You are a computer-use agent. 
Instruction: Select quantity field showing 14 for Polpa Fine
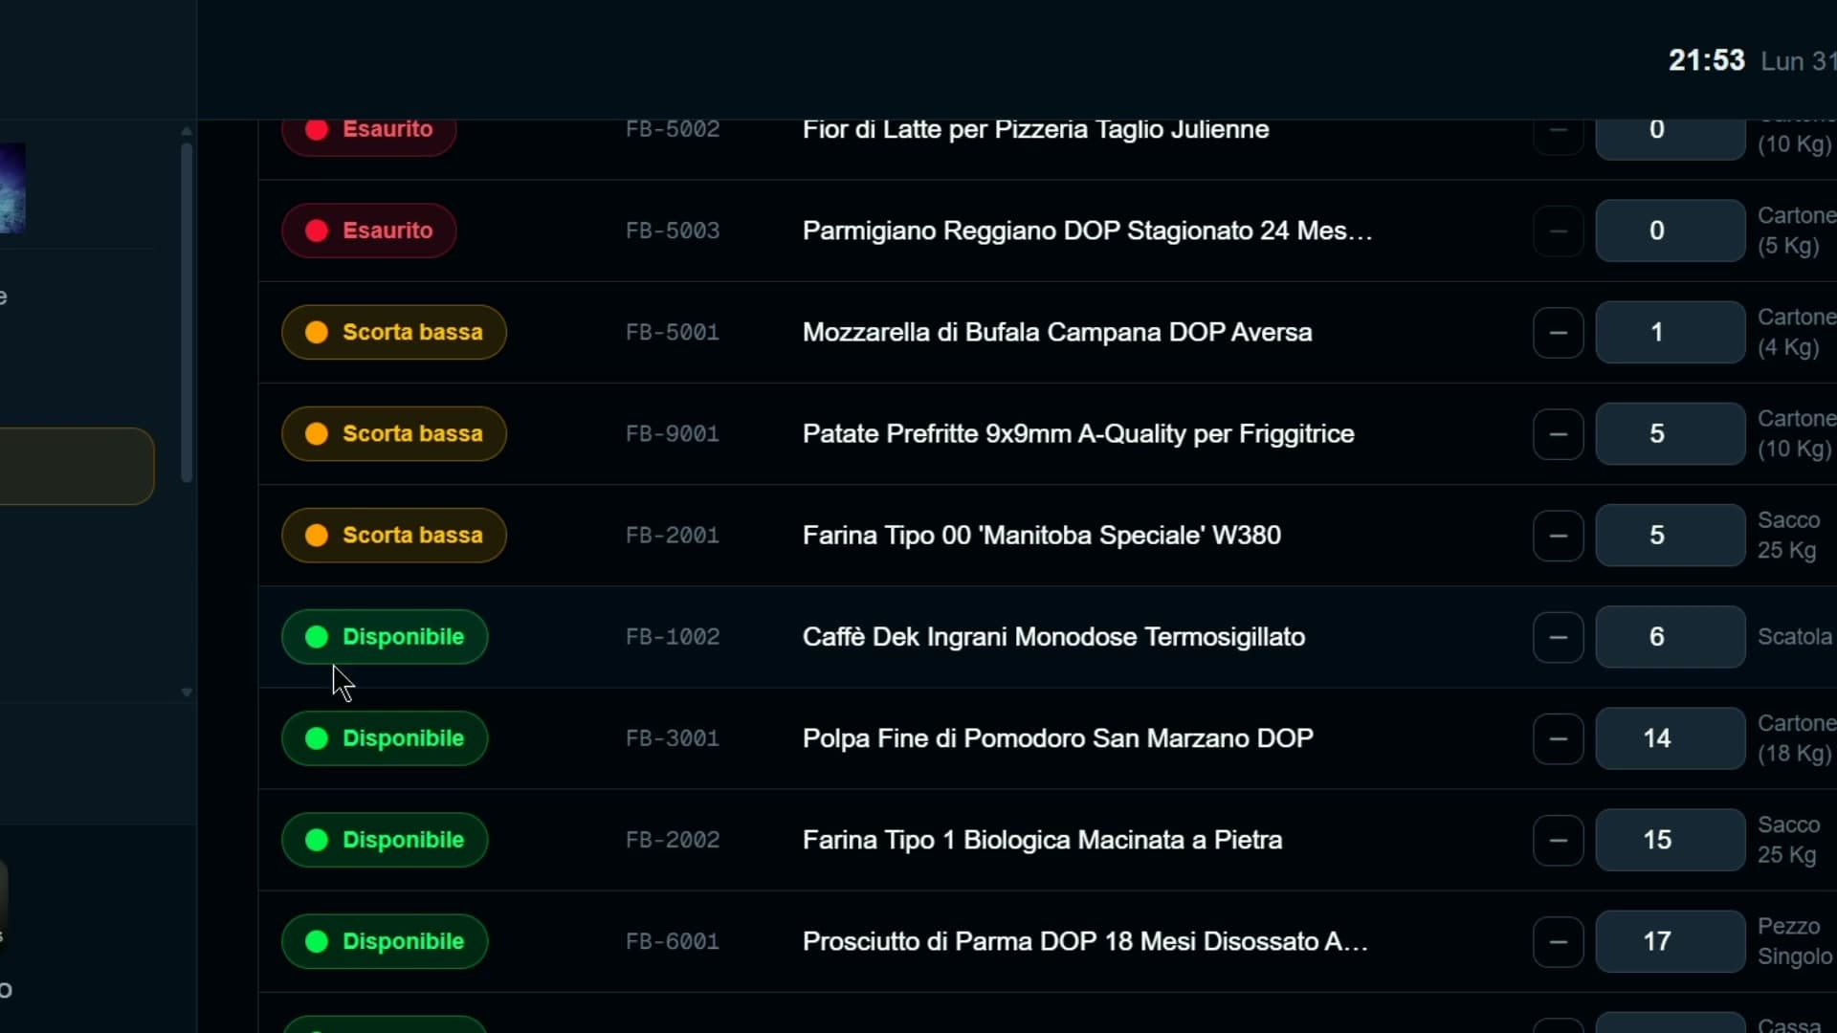pyautogui.click(x=1671, y=738)
